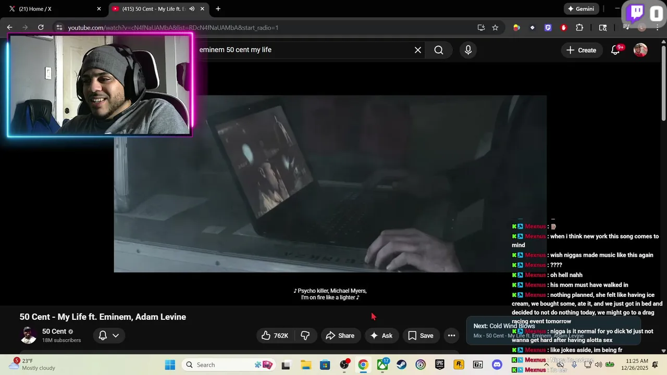
Task: Open the purple P extension icon
Action: point(548,28)
